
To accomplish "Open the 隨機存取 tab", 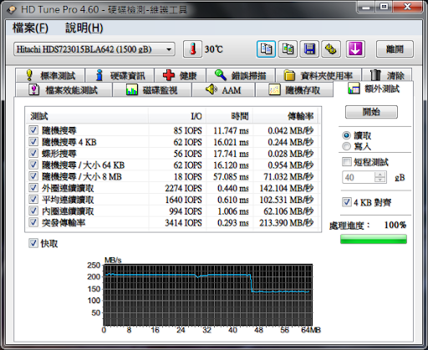I will (294, 90).
